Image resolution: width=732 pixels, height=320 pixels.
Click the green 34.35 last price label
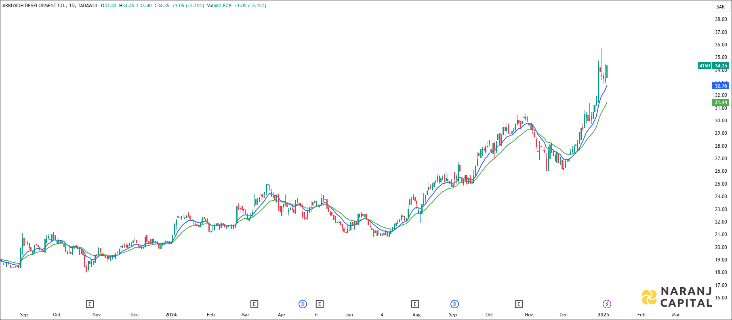[x=721, y=66]
